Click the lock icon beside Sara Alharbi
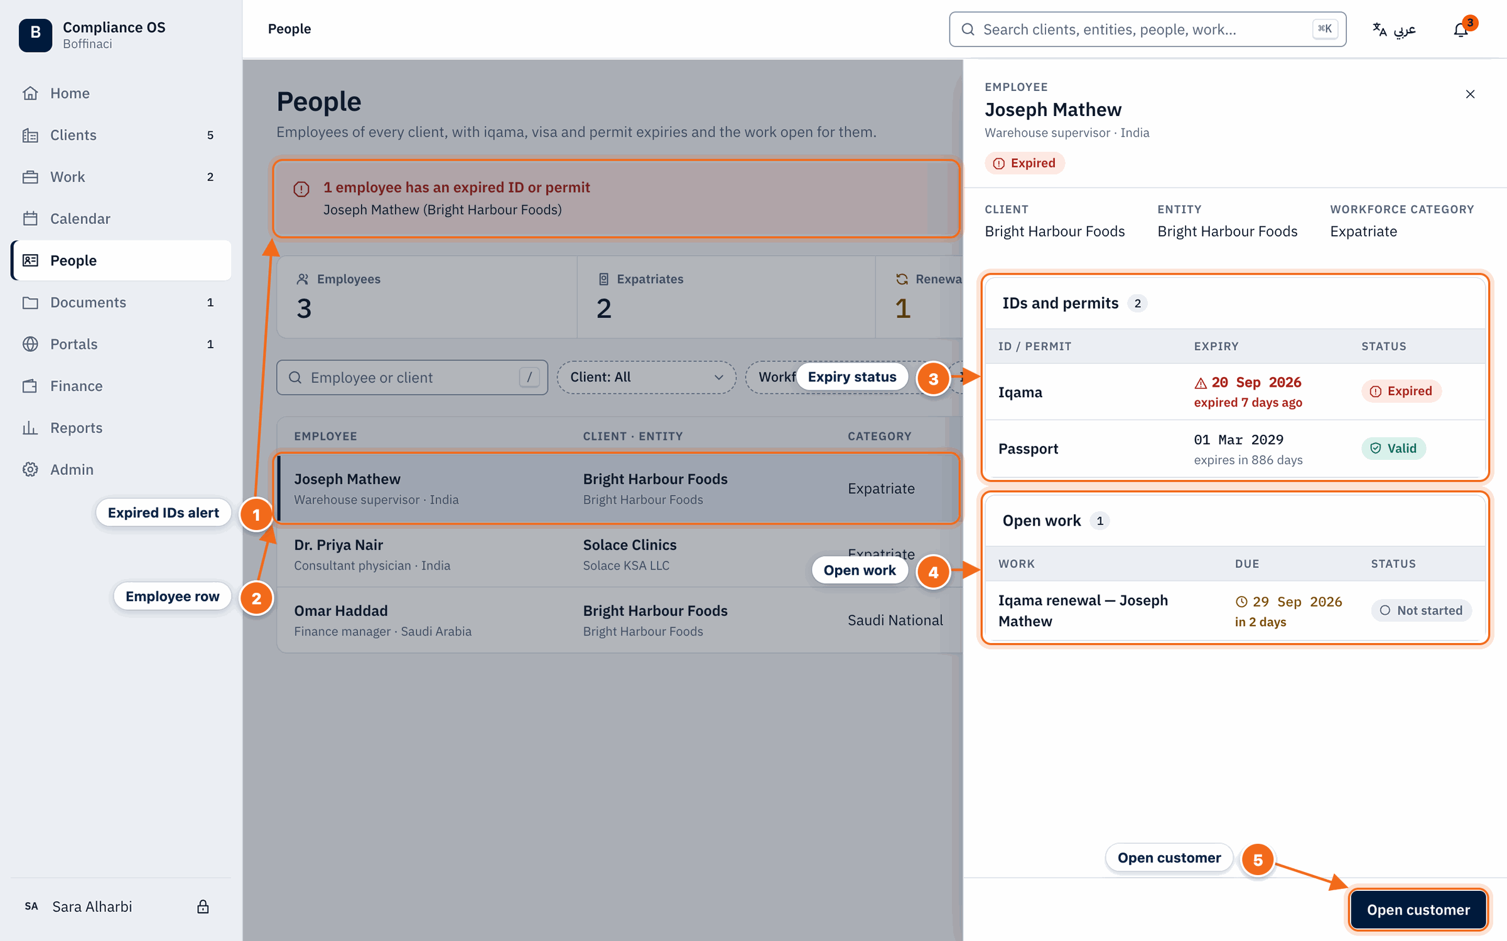Viewport: 1507px width, 941px height. click(203, 906)
